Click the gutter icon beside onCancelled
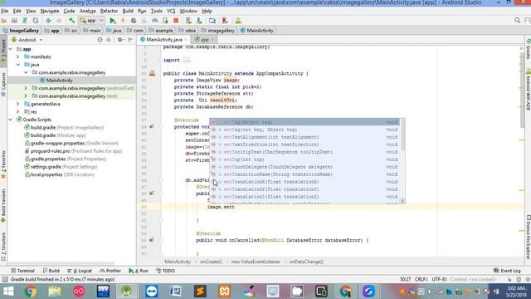The image size is (531, 299). 152,240
